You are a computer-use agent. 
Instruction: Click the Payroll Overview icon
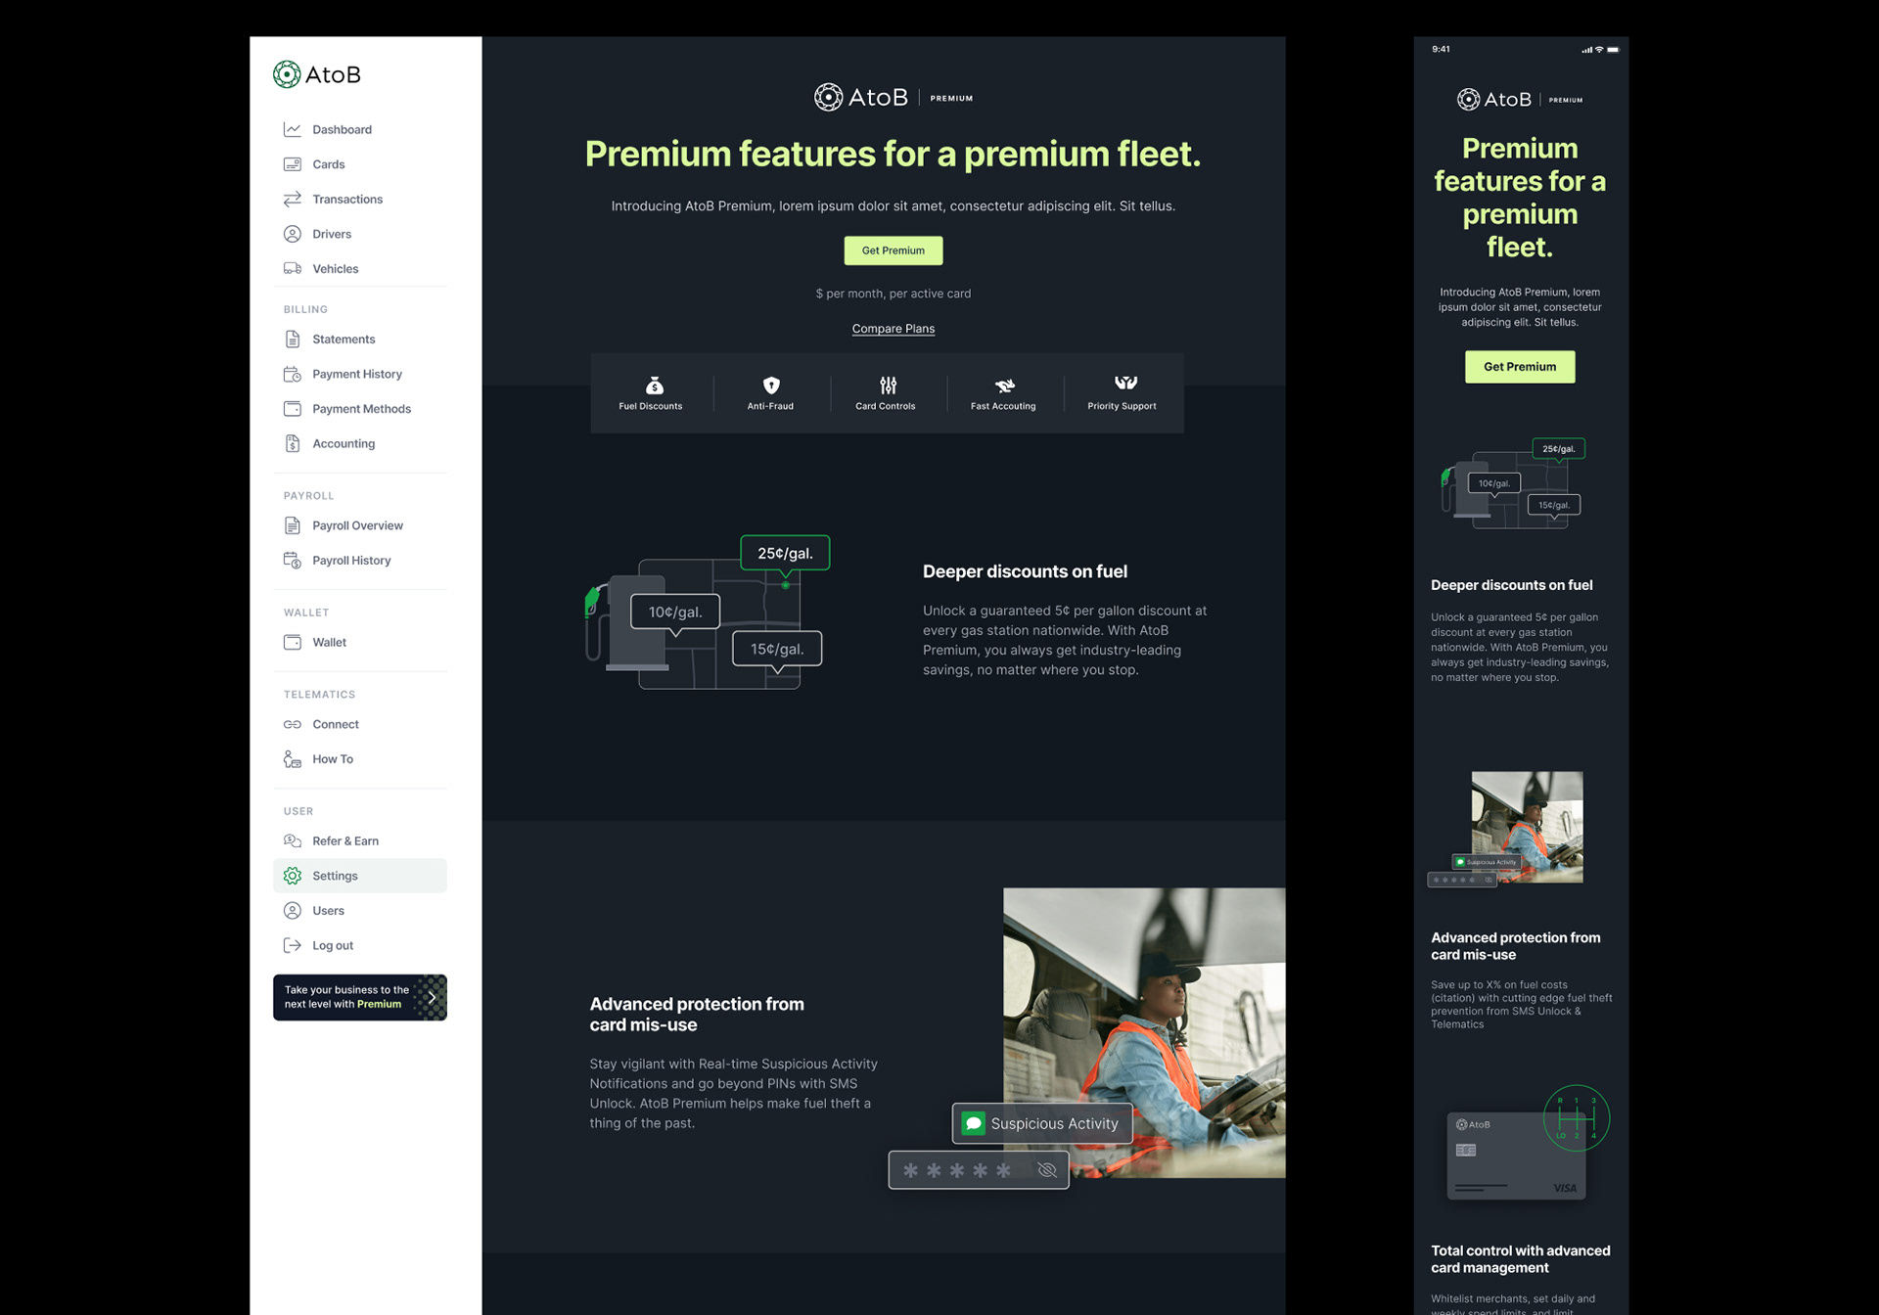tap(292, 525)
